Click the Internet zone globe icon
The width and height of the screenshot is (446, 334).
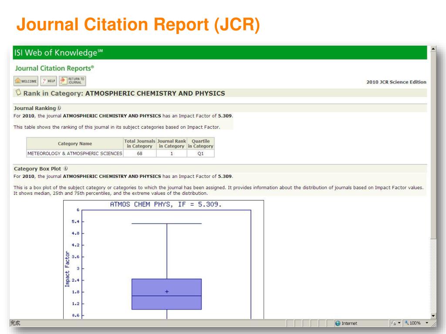338,323
